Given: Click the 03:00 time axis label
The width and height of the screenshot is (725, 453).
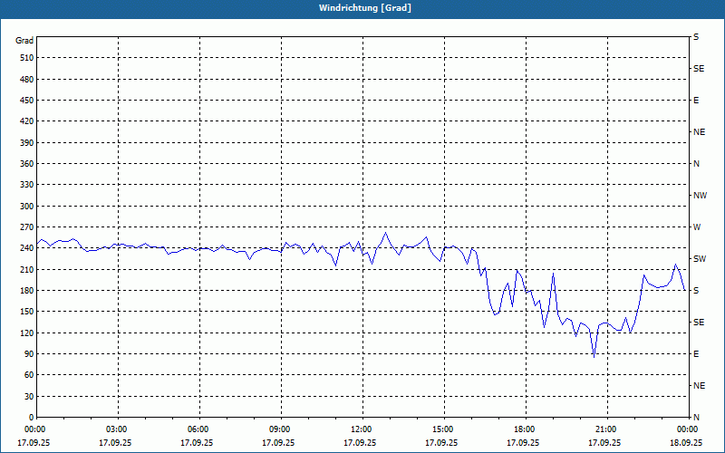Looking at the screenshot, I should 119,429.
